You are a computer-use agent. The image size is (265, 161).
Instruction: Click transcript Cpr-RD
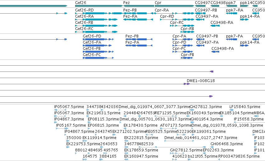[x=167, y=16]
